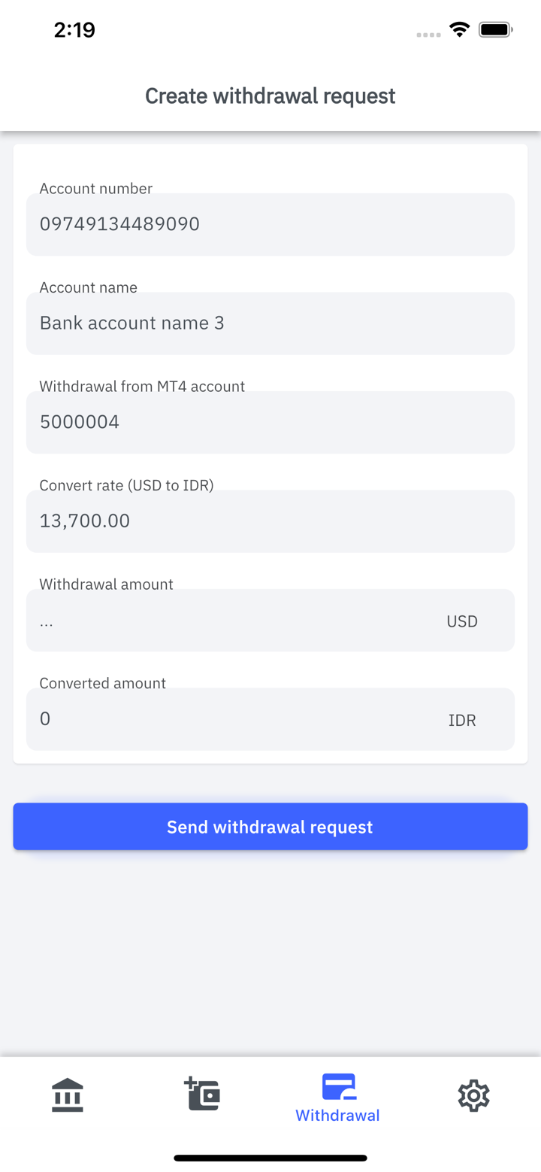This screenshot has height=1172, width=541.
Task: Select the Account number field
Action: tap(270, 224)
